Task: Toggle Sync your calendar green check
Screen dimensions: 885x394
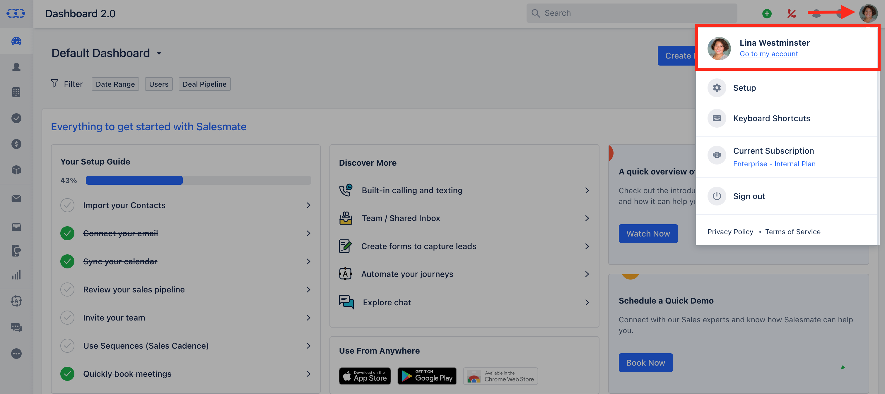Action: point(67,261)
